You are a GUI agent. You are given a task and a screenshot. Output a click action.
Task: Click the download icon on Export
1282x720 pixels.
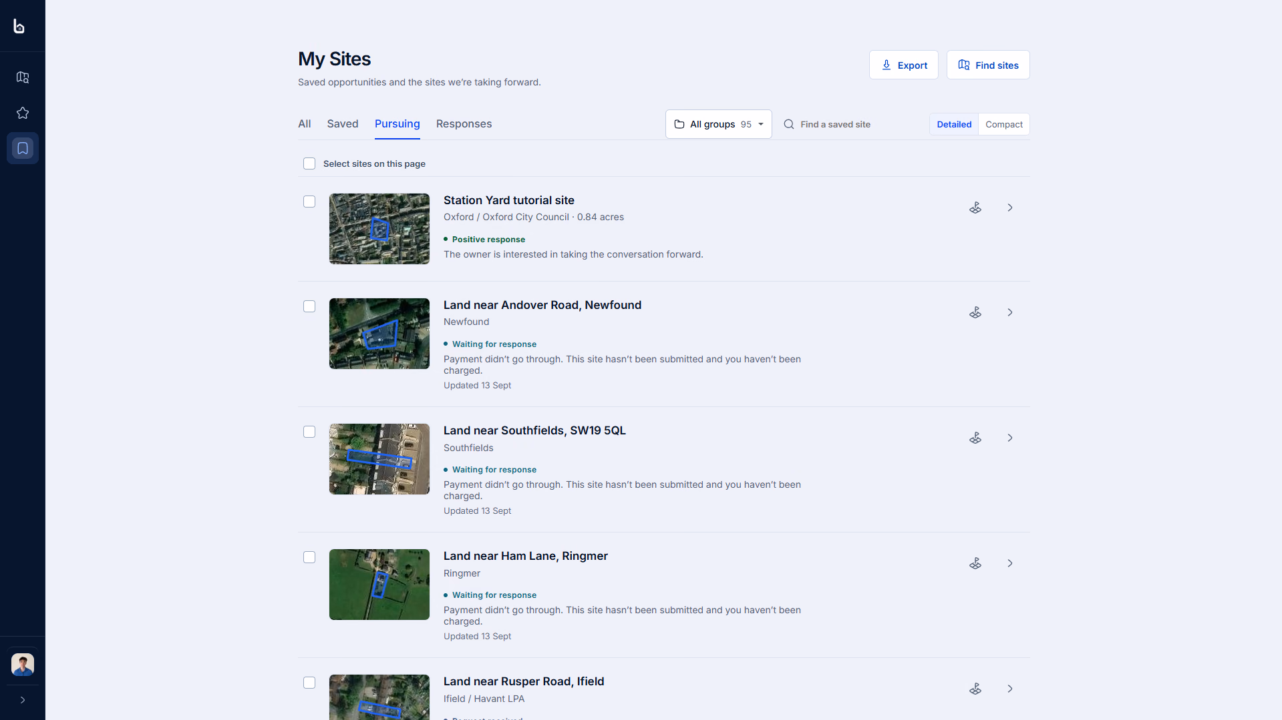click(x=887, y=65)
